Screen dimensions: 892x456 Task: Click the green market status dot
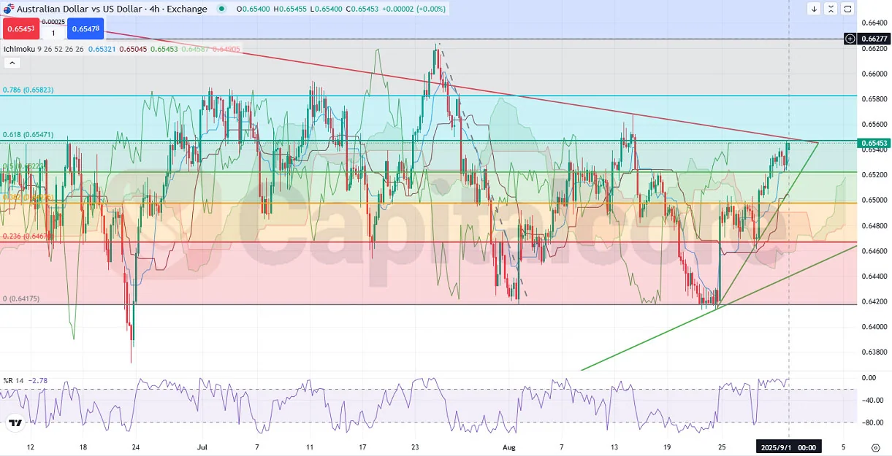pyautogui.click(x=221, y=9)
